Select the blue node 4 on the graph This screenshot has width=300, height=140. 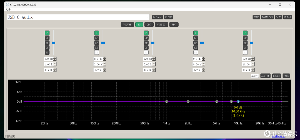click(238, 102)
